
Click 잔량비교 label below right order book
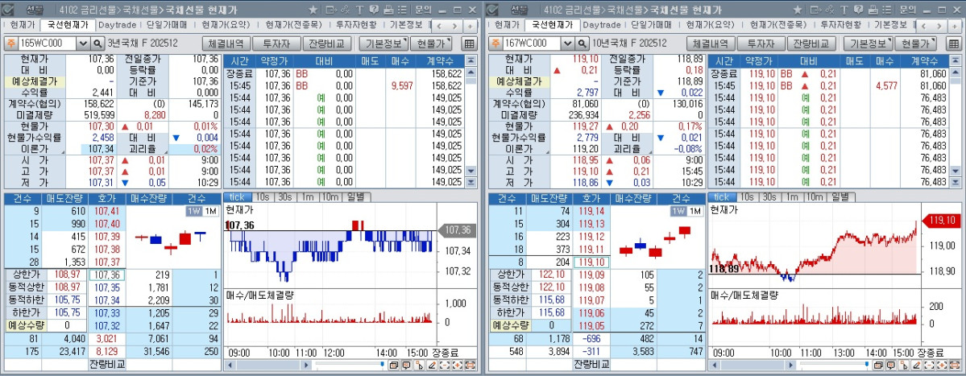(592, 364)
